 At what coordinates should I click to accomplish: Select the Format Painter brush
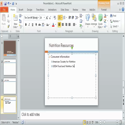(x=8, y=26)
